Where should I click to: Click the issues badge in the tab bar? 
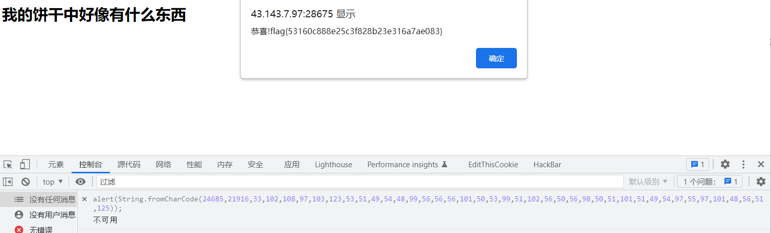coord(697,165)
